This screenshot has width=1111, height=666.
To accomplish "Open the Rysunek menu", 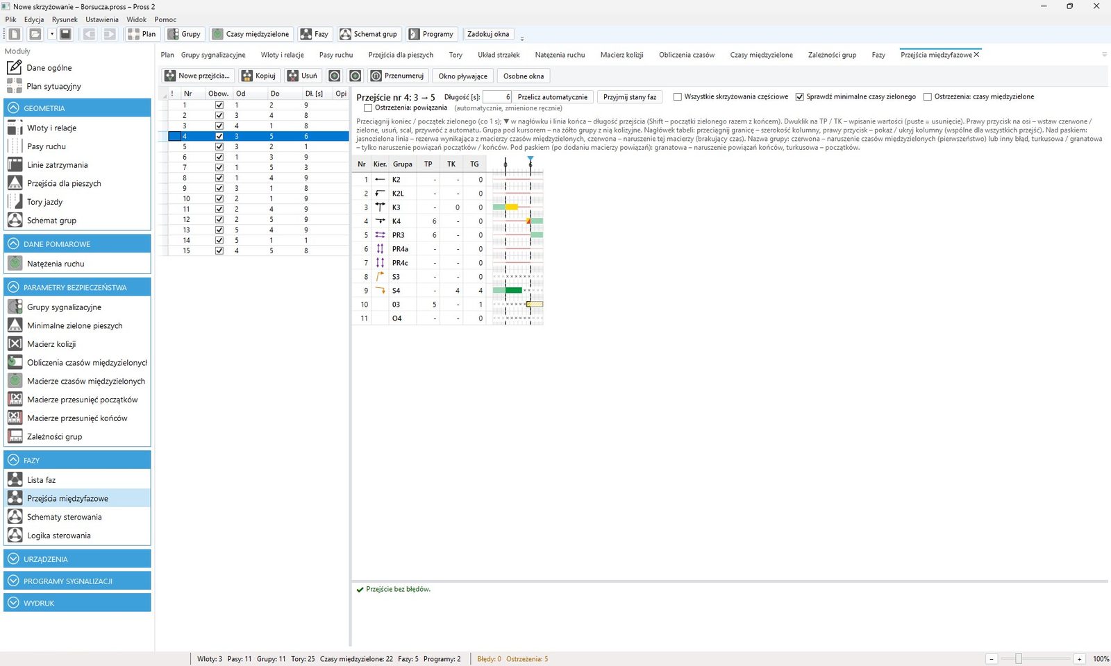I will [x=65, y=19].
